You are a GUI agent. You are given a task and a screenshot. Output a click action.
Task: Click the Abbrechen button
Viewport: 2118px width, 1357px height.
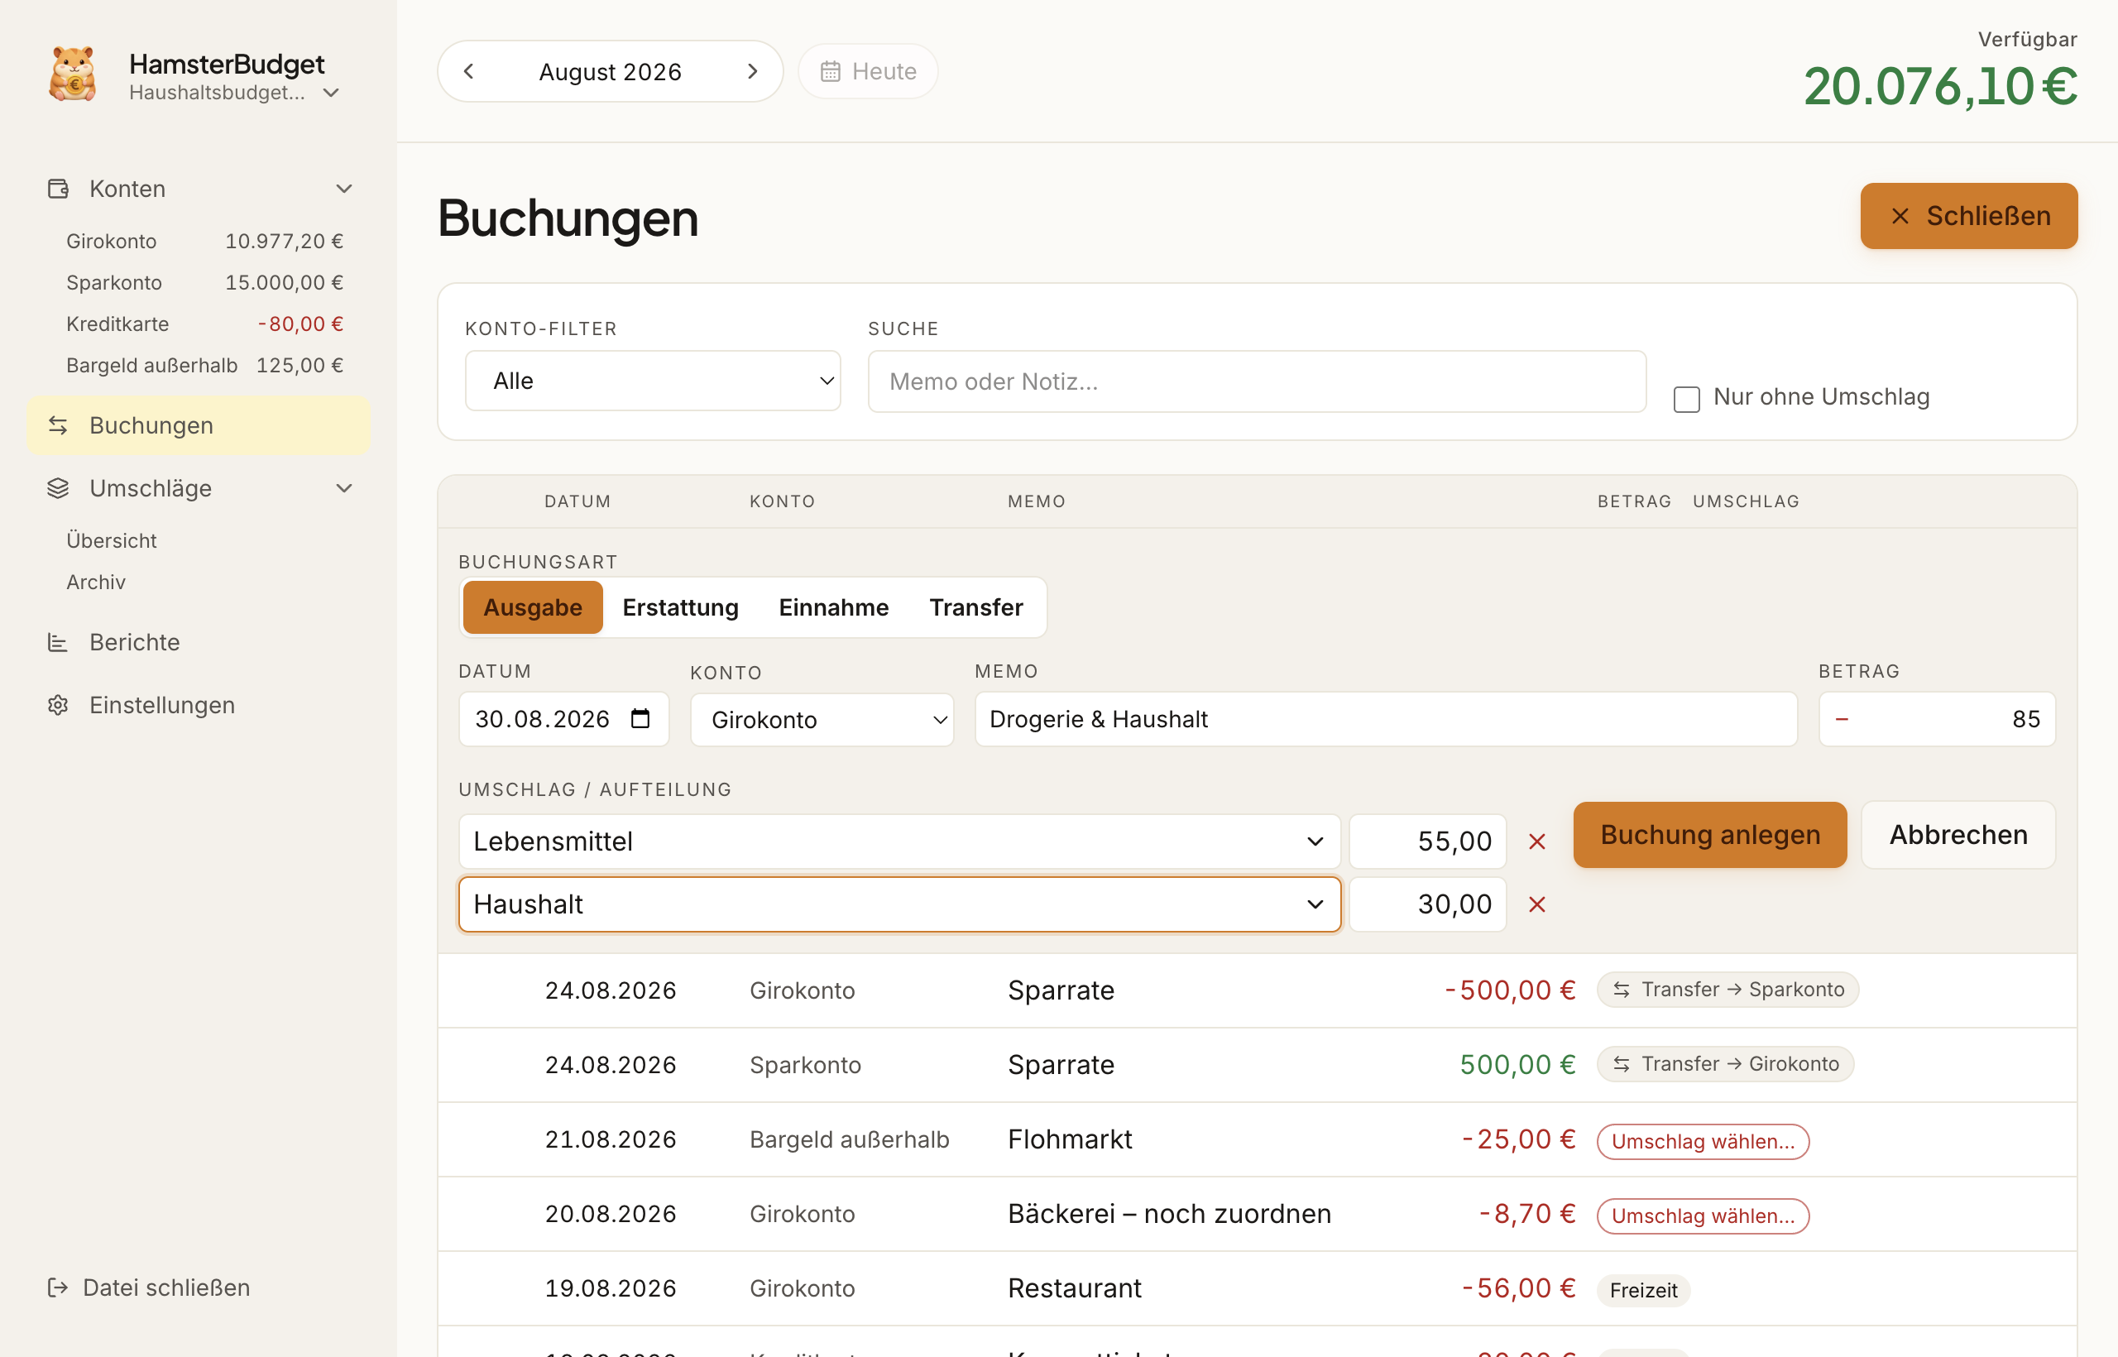click(x=1958, y=834)
